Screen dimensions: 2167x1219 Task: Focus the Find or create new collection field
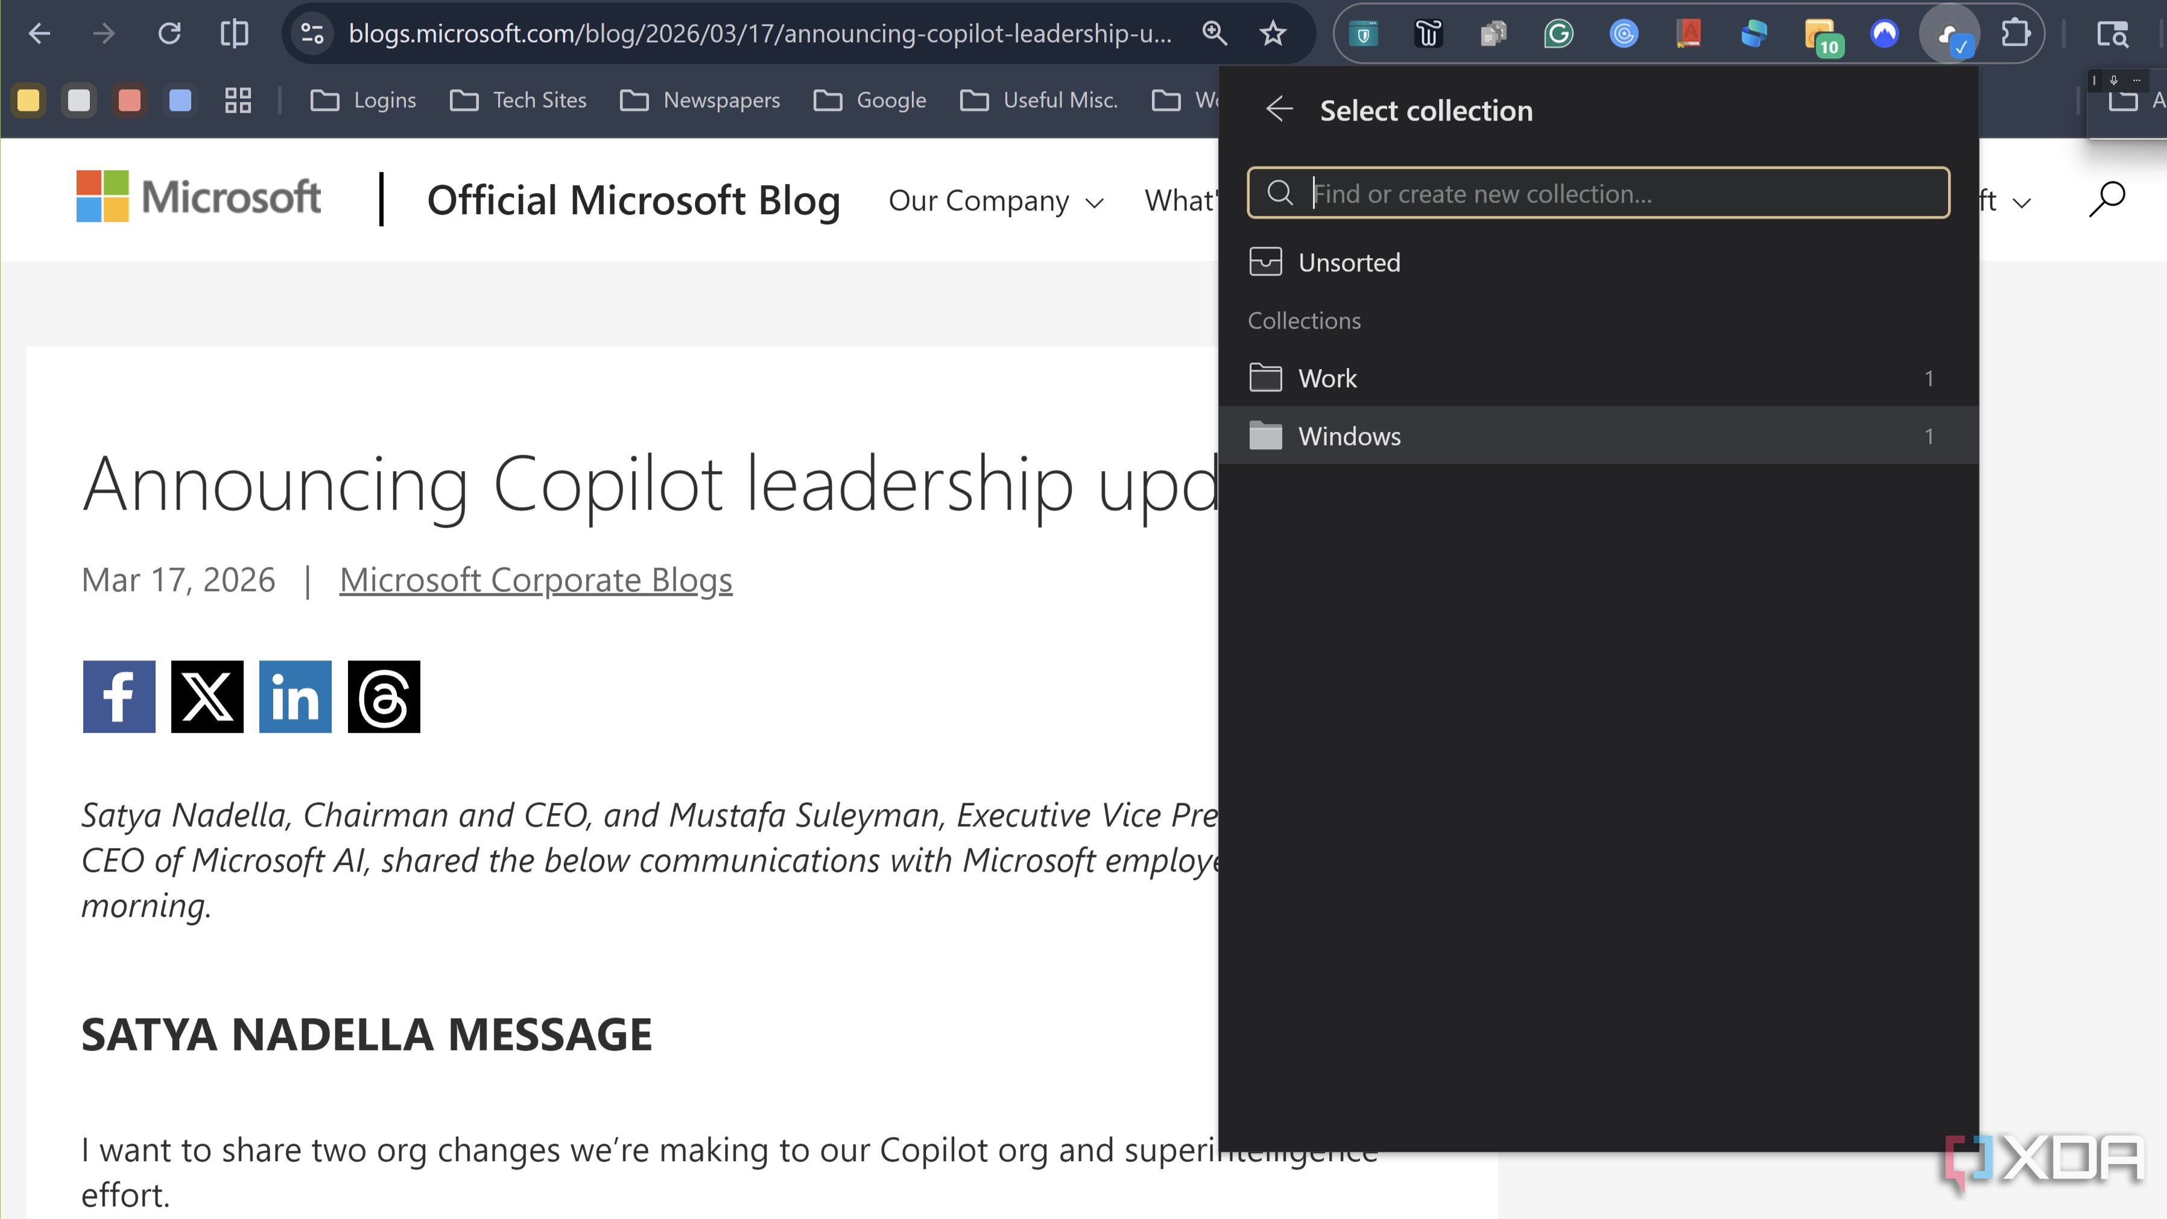(1598, 192)
